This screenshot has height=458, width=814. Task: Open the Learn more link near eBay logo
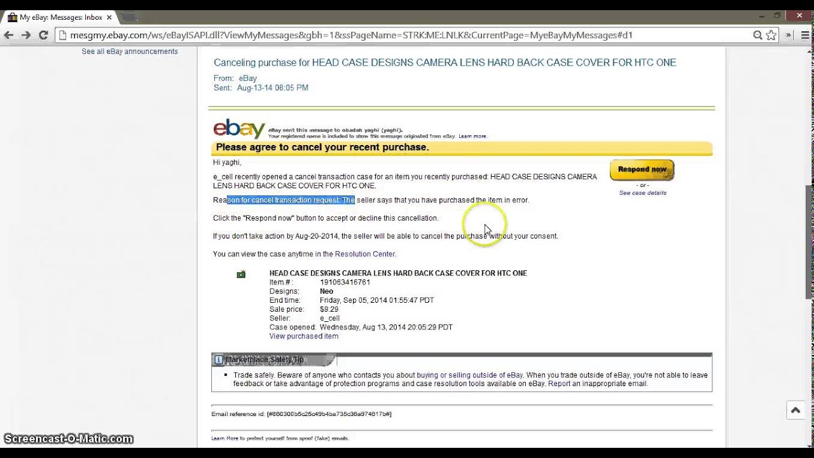pos(472,136)
